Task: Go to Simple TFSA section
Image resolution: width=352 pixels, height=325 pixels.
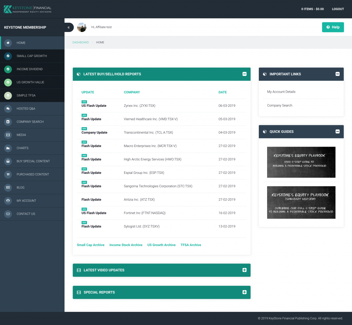Action: [32, 95]
